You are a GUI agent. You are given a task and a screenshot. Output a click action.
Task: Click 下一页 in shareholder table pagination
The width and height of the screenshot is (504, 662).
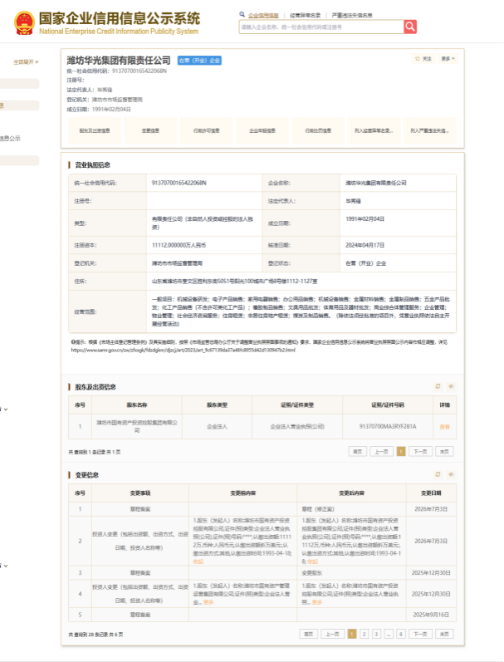420,452
